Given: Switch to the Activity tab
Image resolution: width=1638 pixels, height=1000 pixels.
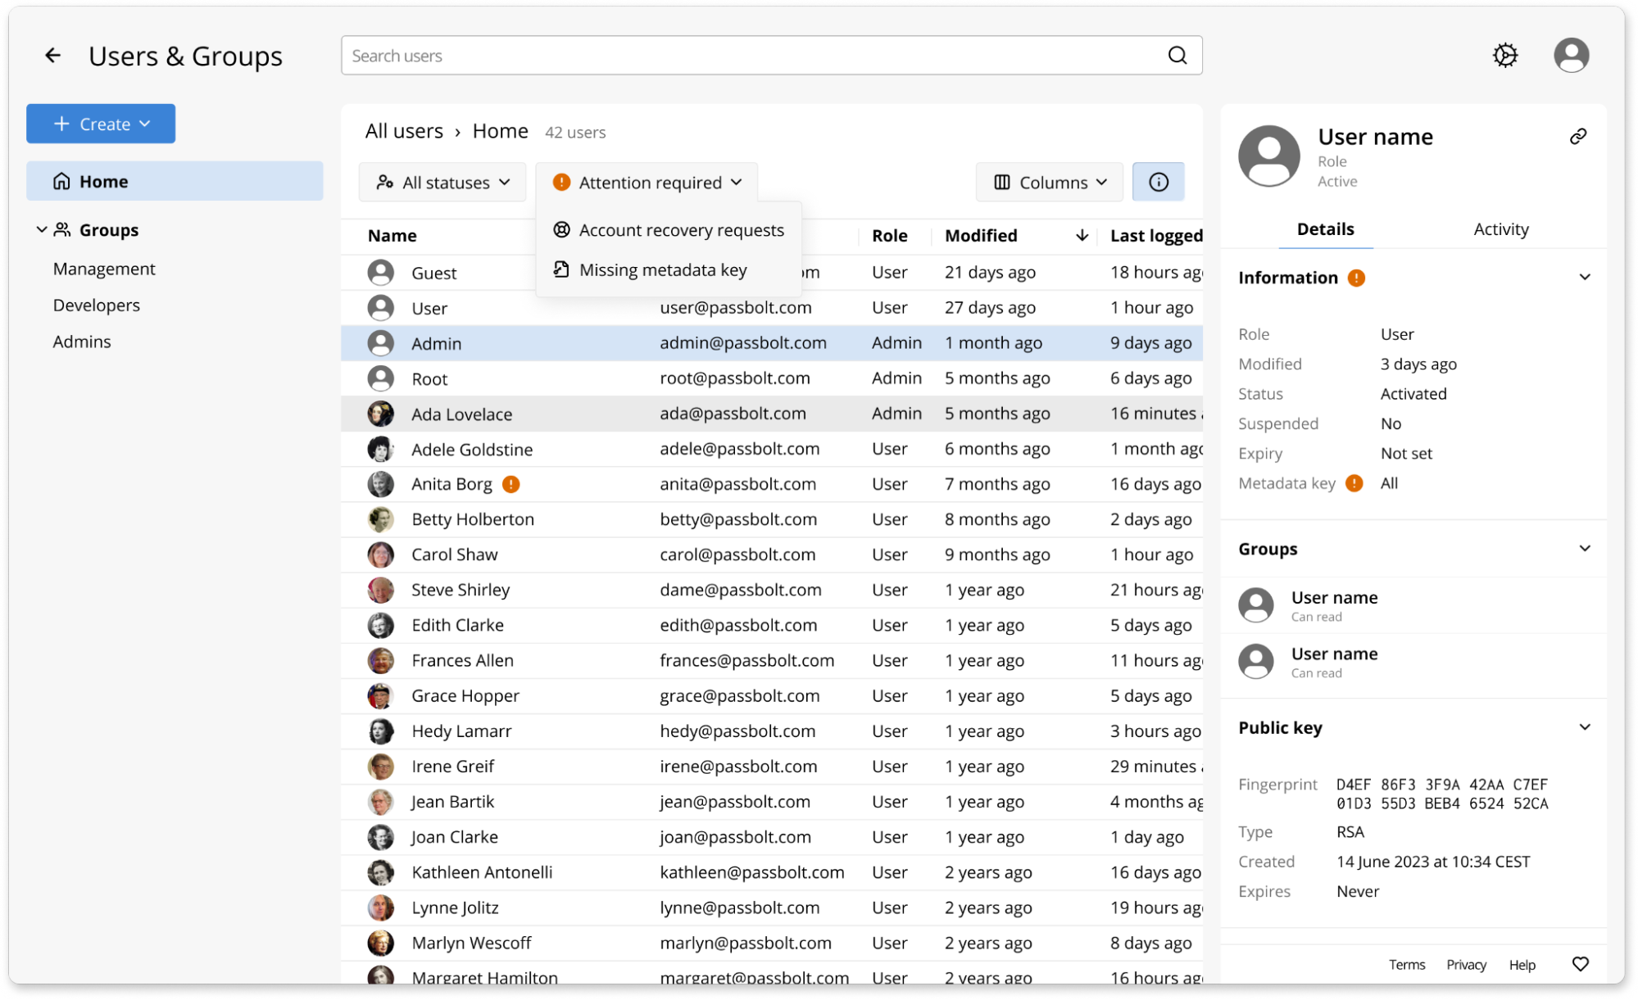Looking at the screenshot, I should [1500, 229].
